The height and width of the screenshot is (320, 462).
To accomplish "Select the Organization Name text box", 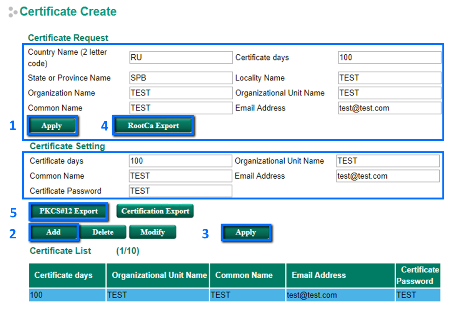I will click(181, 93).
